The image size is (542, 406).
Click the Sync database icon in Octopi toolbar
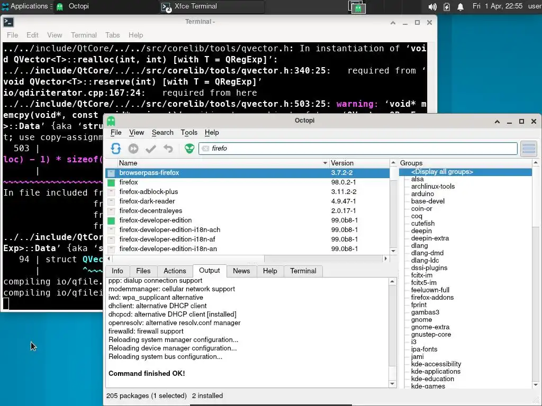coord(116,149)
